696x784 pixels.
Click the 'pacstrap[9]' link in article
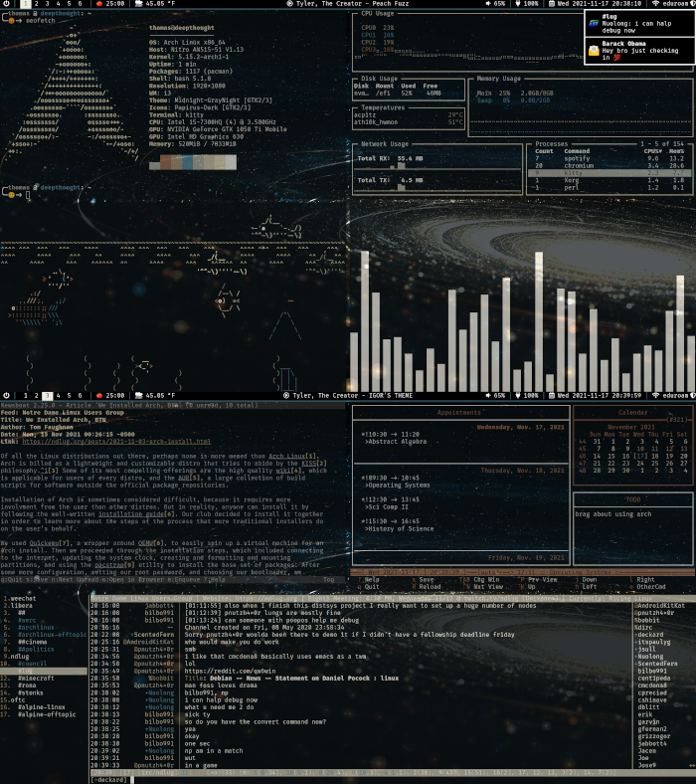[114, 565]
